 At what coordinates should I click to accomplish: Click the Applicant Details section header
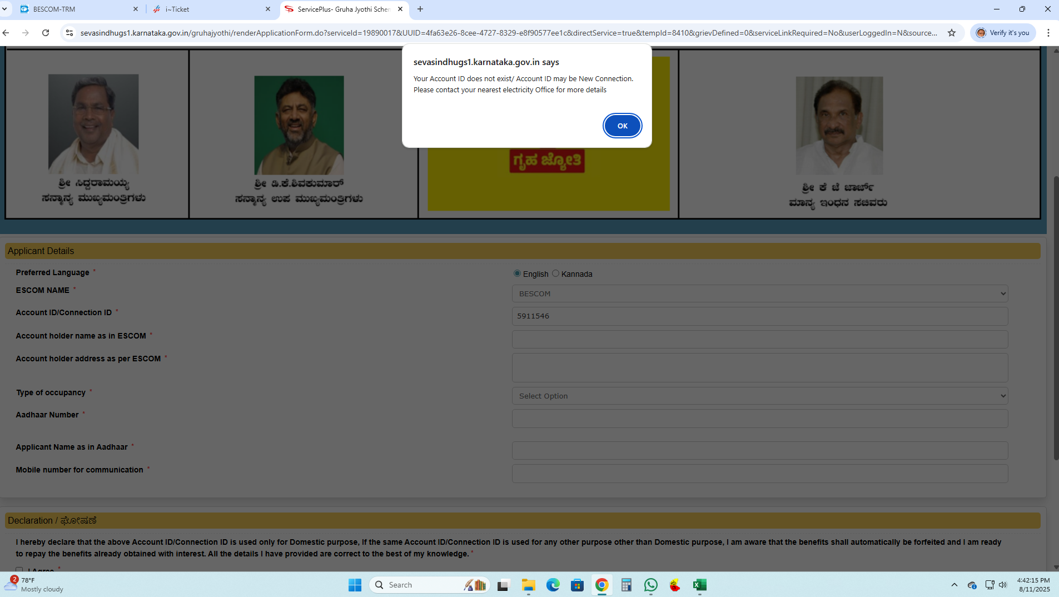523,251
